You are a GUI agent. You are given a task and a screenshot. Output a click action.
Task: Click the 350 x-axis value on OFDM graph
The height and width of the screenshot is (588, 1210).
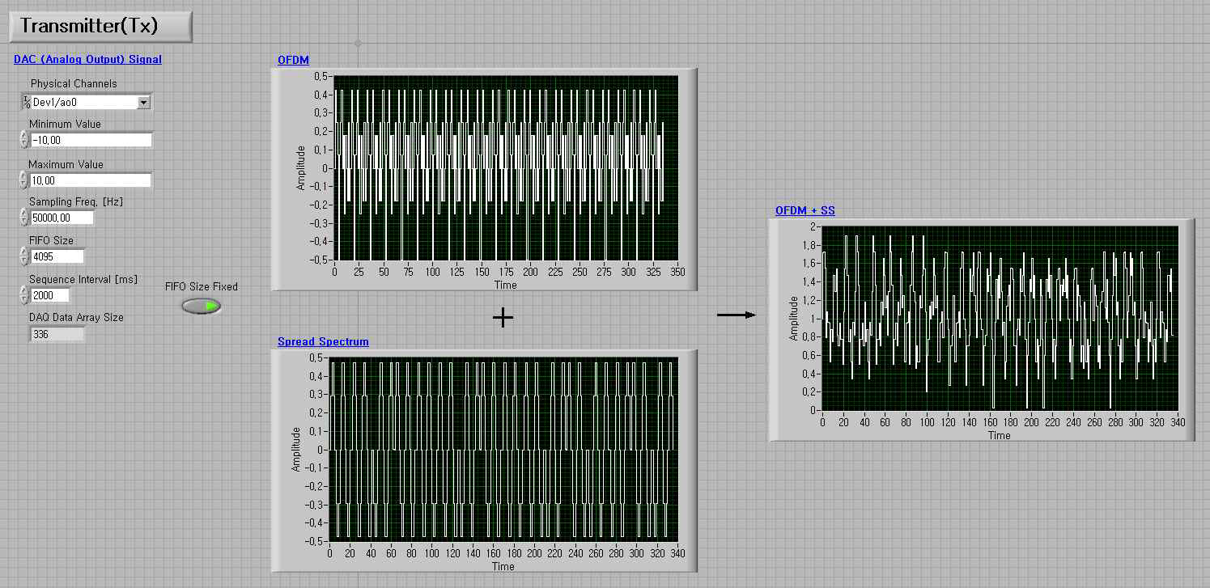(678, 273)
